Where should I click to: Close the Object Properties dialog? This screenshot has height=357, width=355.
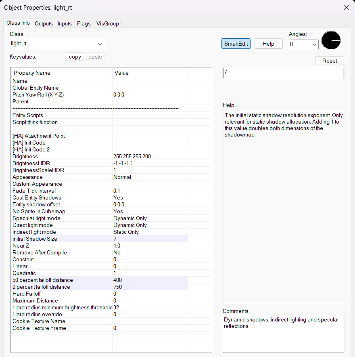pyautogui.click(x=346, y=7)
